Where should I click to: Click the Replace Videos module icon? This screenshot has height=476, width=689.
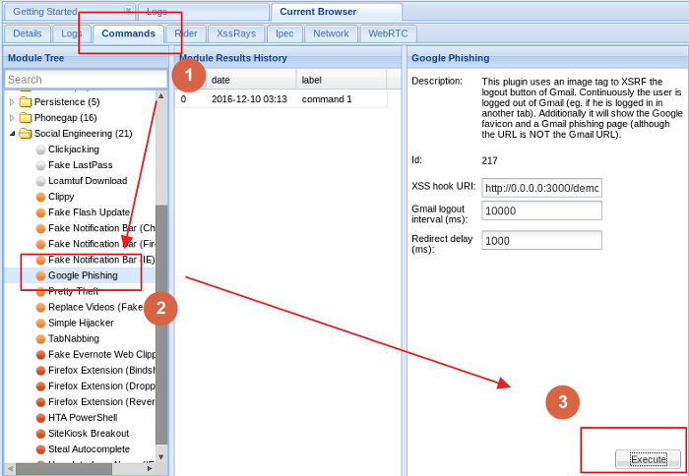coord(41,308)
